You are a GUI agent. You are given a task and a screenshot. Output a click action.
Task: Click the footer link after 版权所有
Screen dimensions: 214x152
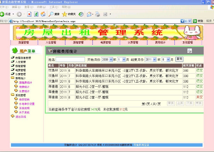(141, 145)
